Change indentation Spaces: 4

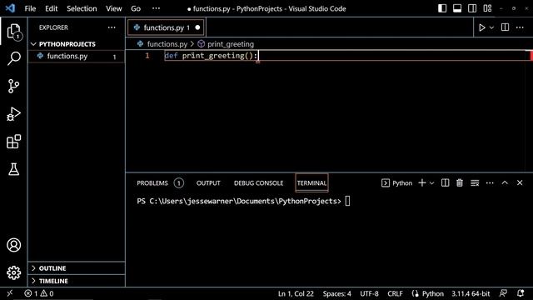click(x=336, y=293)
